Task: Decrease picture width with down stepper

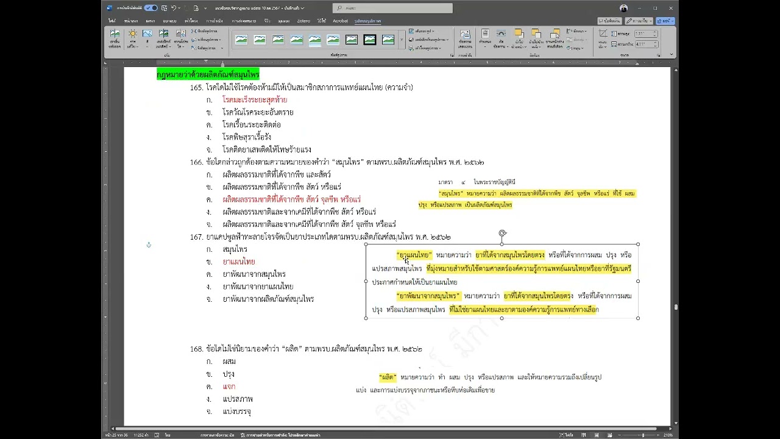Action: pos(655,46)
